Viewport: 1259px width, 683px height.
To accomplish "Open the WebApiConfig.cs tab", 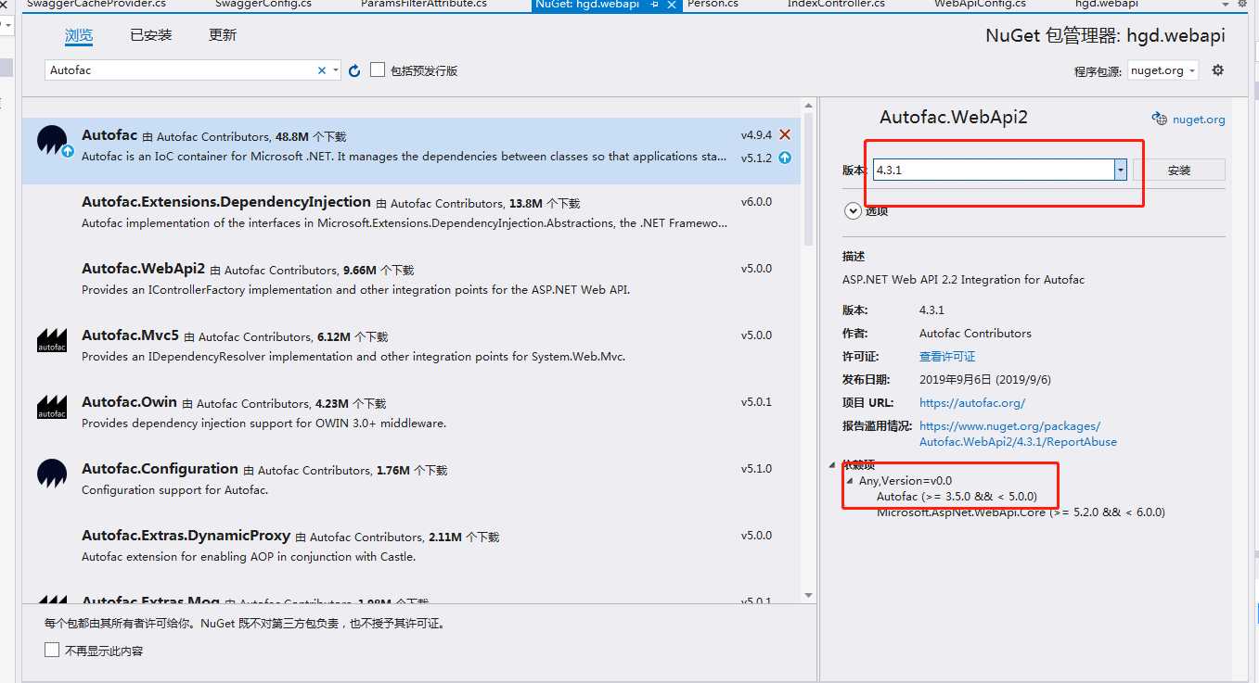I will click(979, 4).
